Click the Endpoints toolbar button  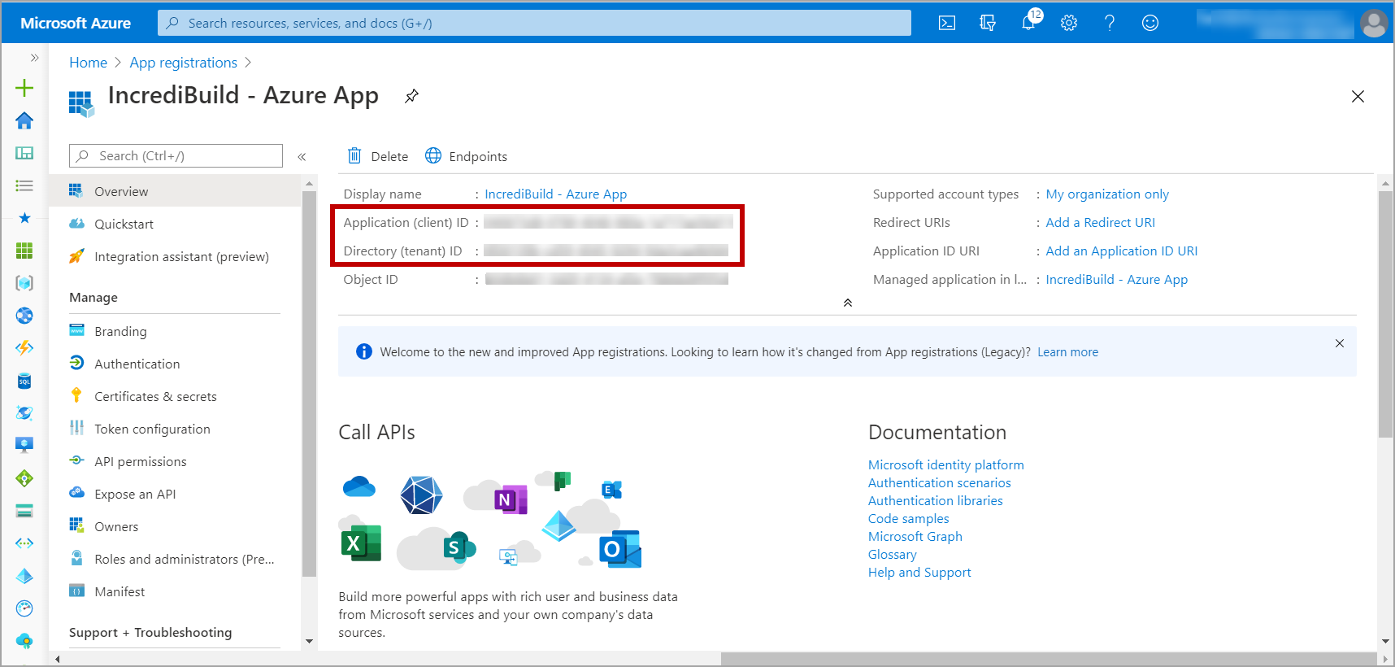click(x=467, y=156)
